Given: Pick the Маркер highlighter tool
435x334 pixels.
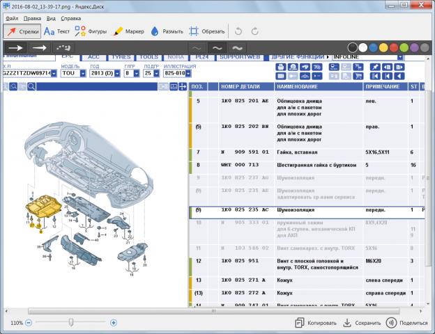Looking at the screenshot, I should click(129, 31).
